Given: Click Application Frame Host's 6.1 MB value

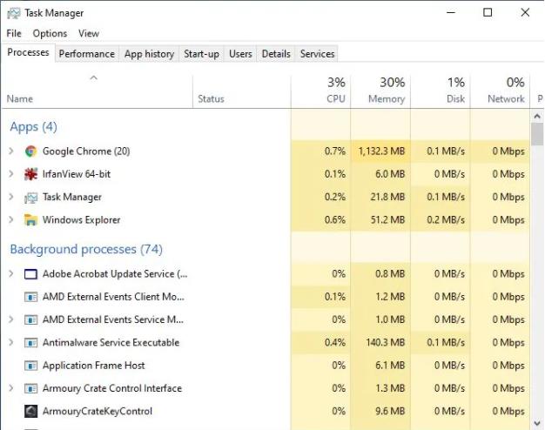Looking at the screenshot, I should (390, 366).
